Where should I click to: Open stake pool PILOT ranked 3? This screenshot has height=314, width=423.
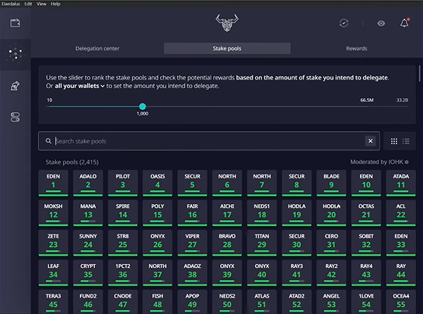point(123,182)
